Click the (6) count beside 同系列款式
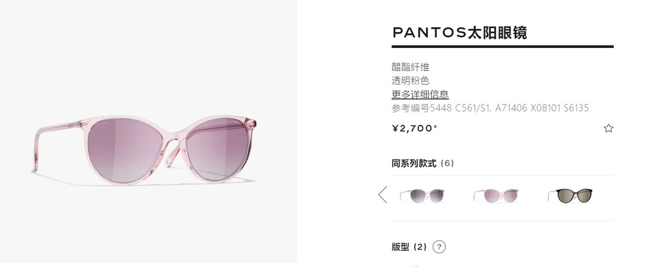Image resolution: width=648 pixels, height=267 pixels. coord(447,163)
